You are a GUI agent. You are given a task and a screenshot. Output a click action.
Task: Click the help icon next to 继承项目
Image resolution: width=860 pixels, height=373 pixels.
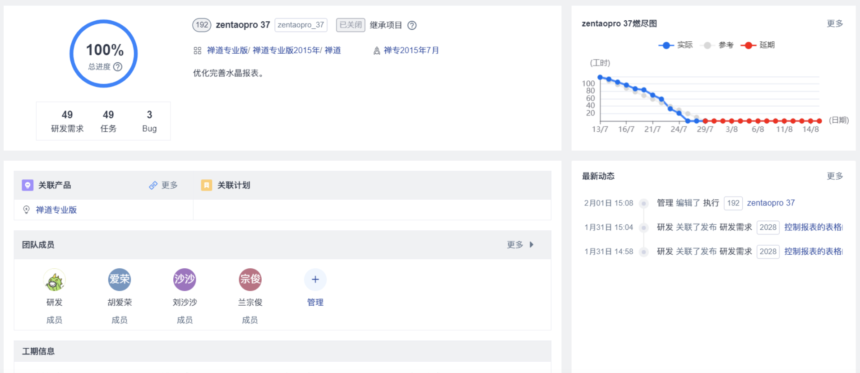tap(412, 25)
